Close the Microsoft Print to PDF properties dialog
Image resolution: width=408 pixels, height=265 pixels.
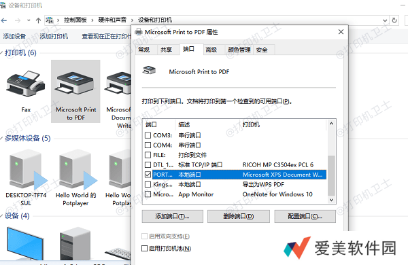coord(341,32)
